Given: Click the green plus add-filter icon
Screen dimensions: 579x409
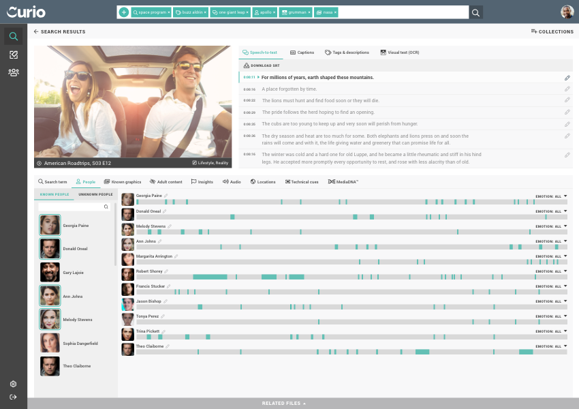Looking at the screenshot, I should pos(123,12).
